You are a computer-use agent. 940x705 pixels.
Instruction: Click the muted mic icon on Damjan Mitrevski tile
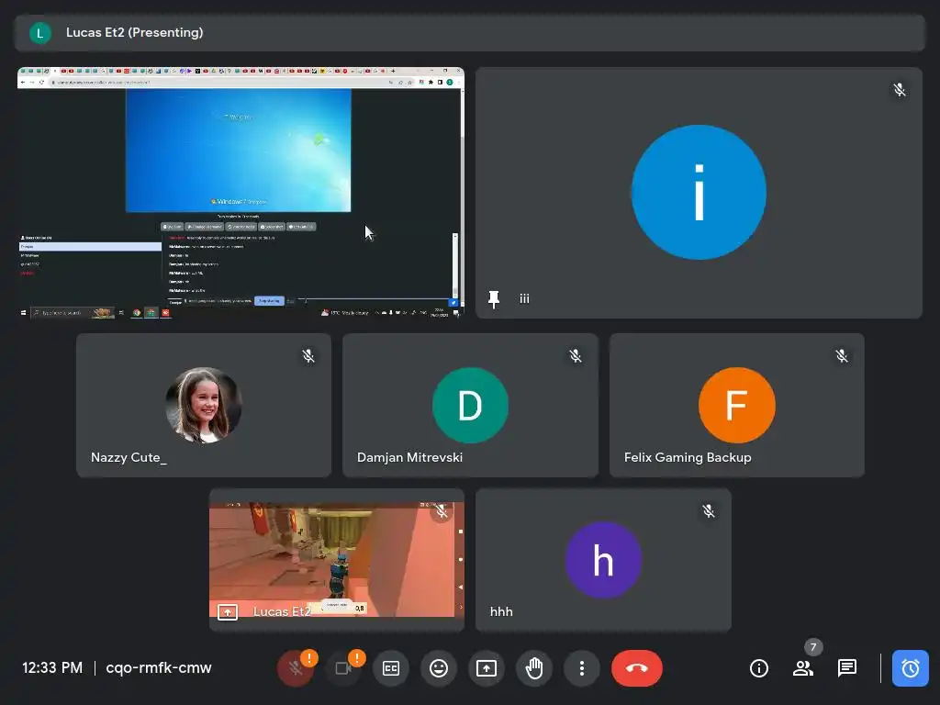point(576,356)
